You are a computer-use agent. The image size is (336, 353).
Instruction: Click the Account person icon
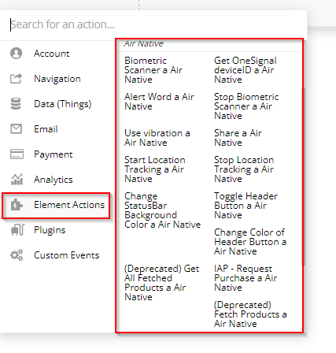pos(17,54)
